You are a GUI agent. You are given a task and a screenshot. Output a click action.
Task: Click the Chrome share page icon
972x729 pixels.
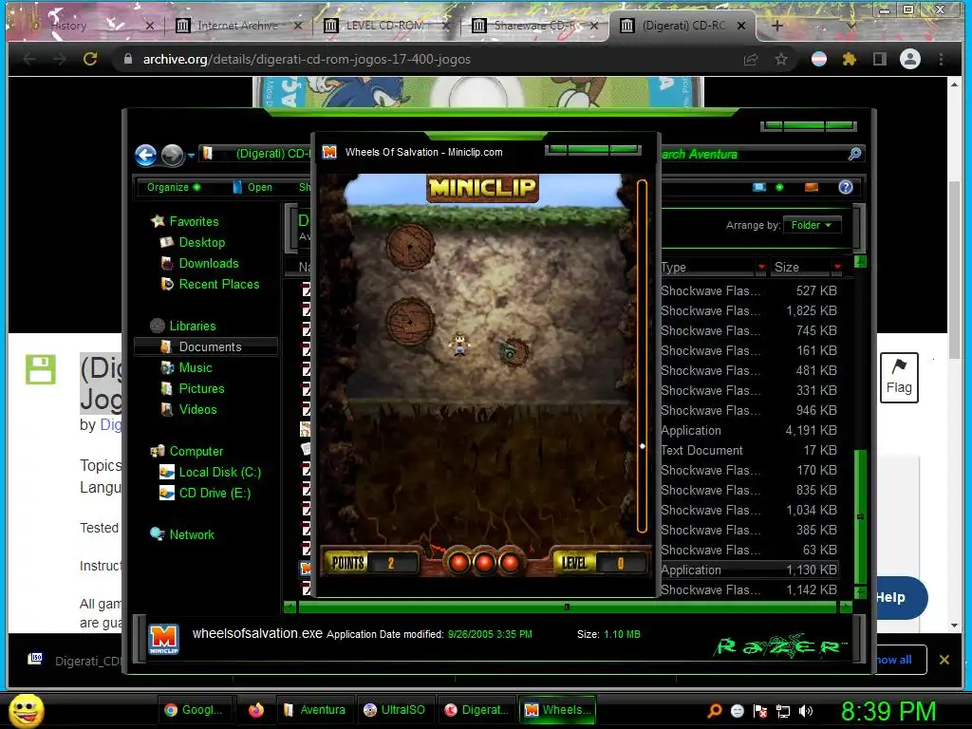pos(751,59)
